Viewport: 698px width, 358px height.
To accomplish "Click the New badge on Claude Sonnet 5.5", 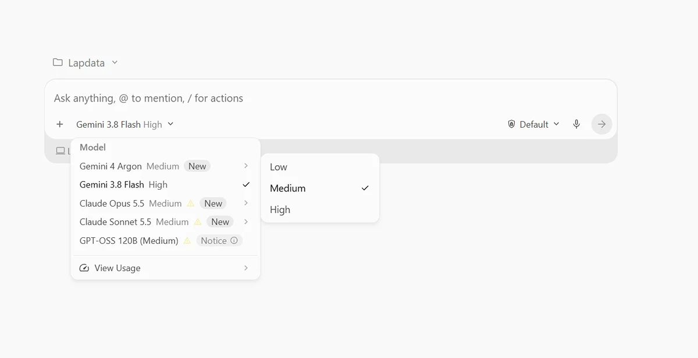I will (220, 222).
